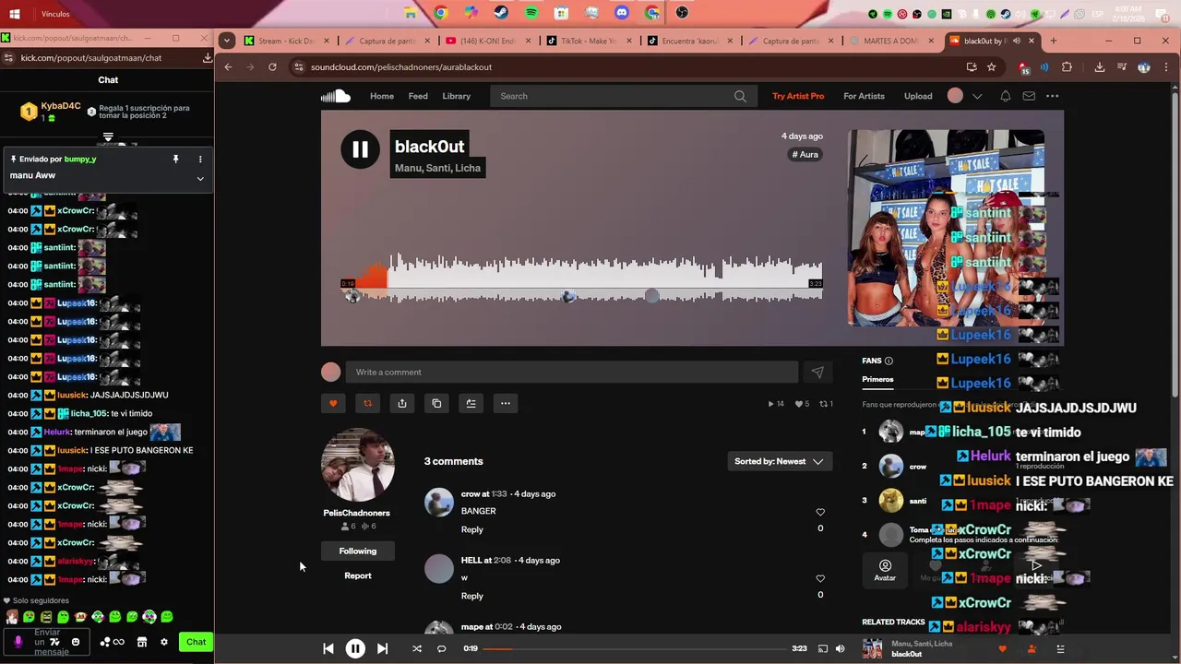Open Sorted by: Newest dropdown
Screen dimensions: 1181x664
click(779, 461)
